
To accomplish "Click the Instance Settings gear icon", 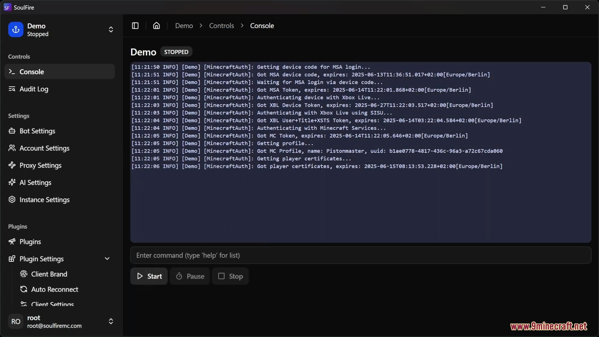I will [12, 199].
